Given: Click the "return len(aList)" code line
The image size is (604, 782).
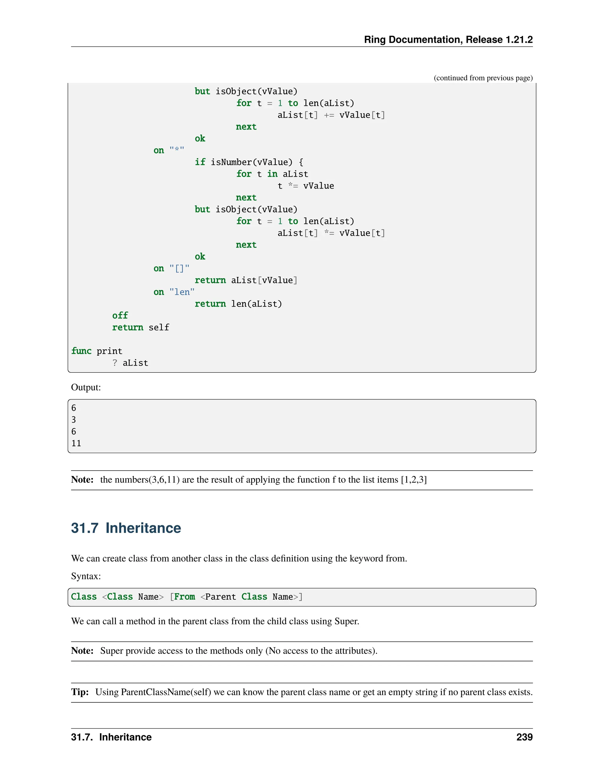Looking at the screenshot, I should tap(238, 304).
